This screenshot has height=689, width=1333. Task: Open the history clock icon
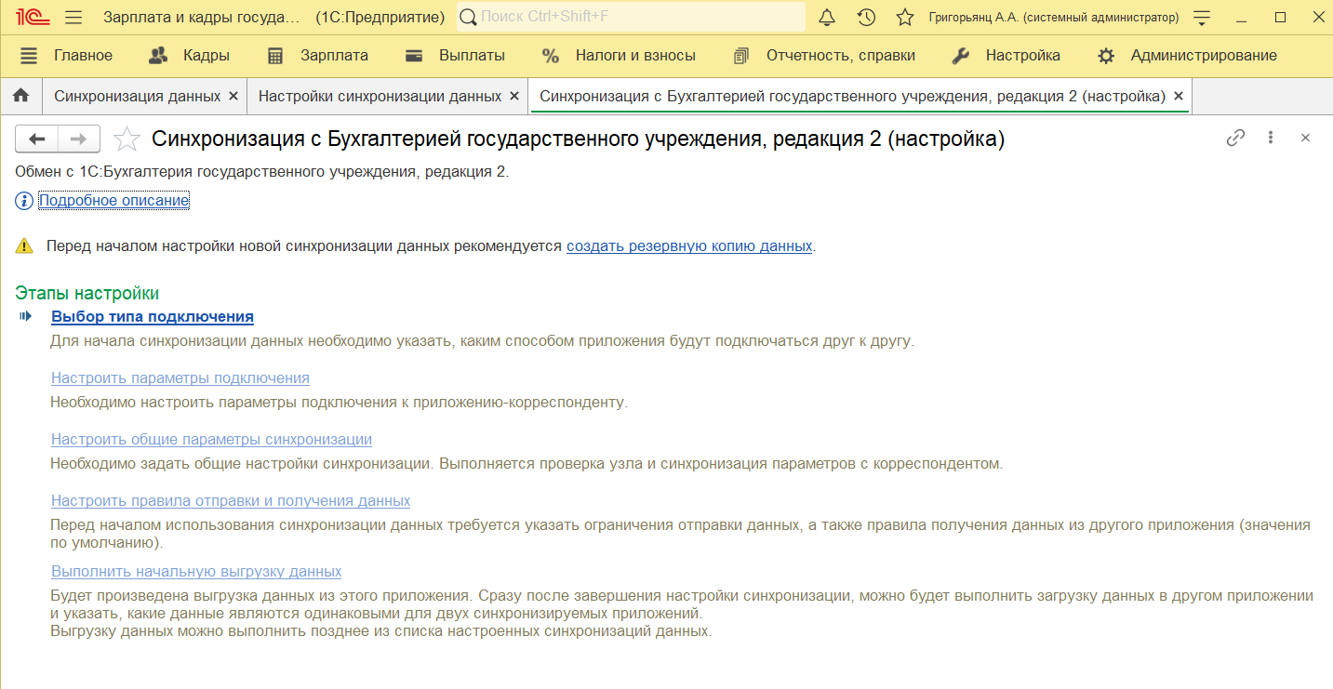coord(866,18)
